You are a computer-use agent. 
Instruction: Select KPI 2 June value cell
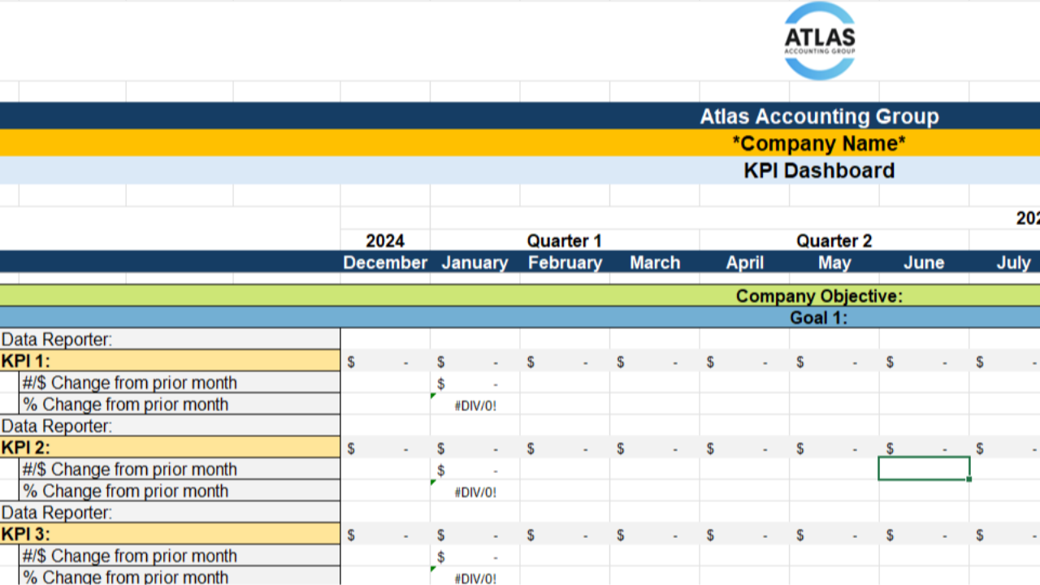(924, 448)
